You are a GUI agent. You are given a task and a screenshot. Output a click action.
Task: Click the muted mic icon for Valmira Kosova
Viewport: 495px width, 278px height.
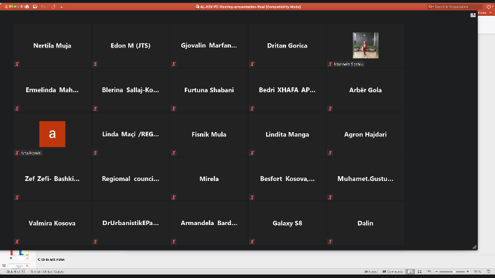coord(17,242)
